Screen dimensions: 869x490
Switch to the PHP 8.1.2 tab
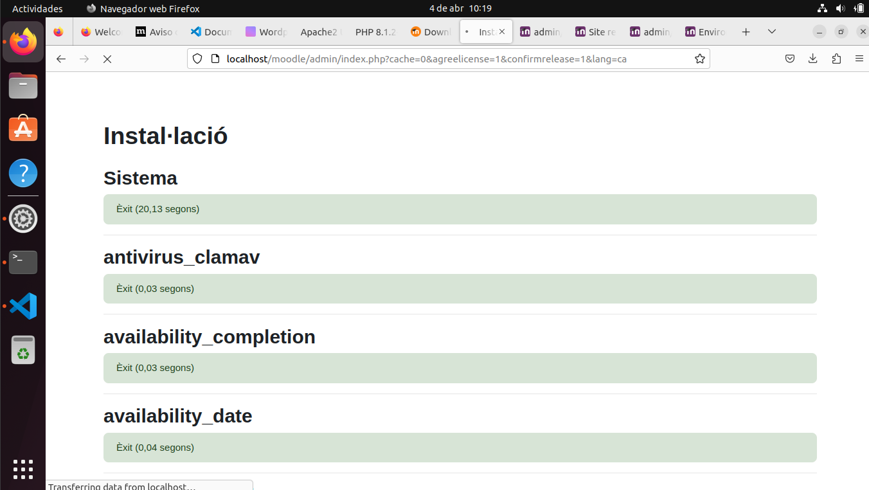375,31
